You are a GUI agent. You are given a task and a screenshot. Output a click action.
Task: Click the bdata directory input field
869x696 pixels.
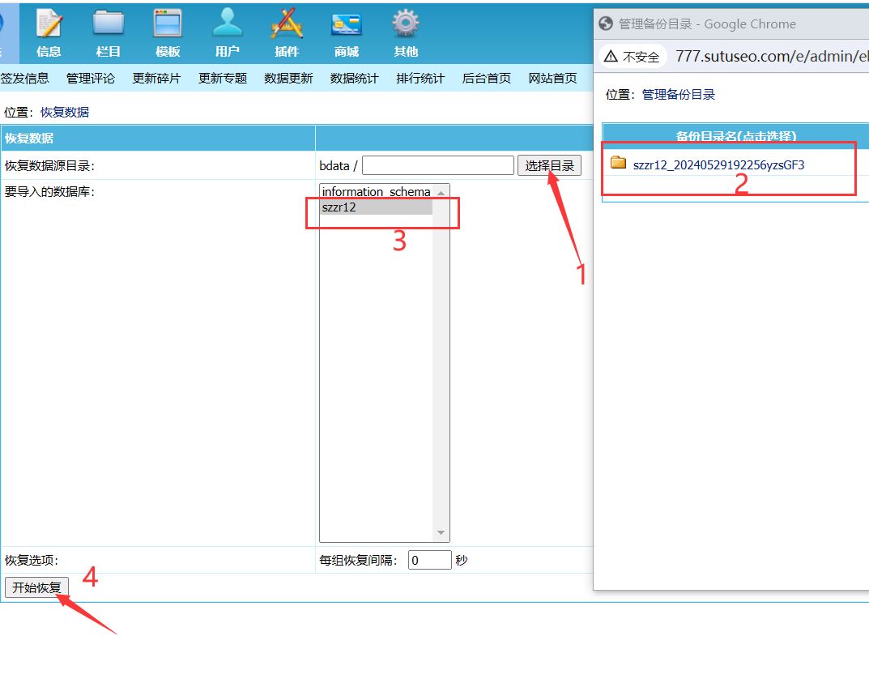click(x=437, y=166)
